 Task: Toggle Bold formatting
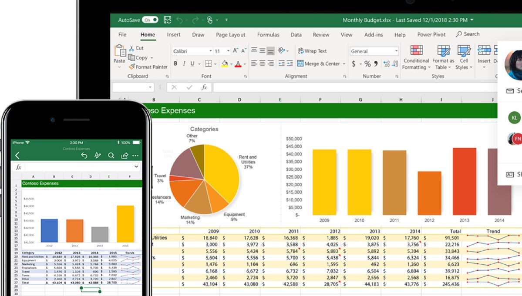(175, 63)
